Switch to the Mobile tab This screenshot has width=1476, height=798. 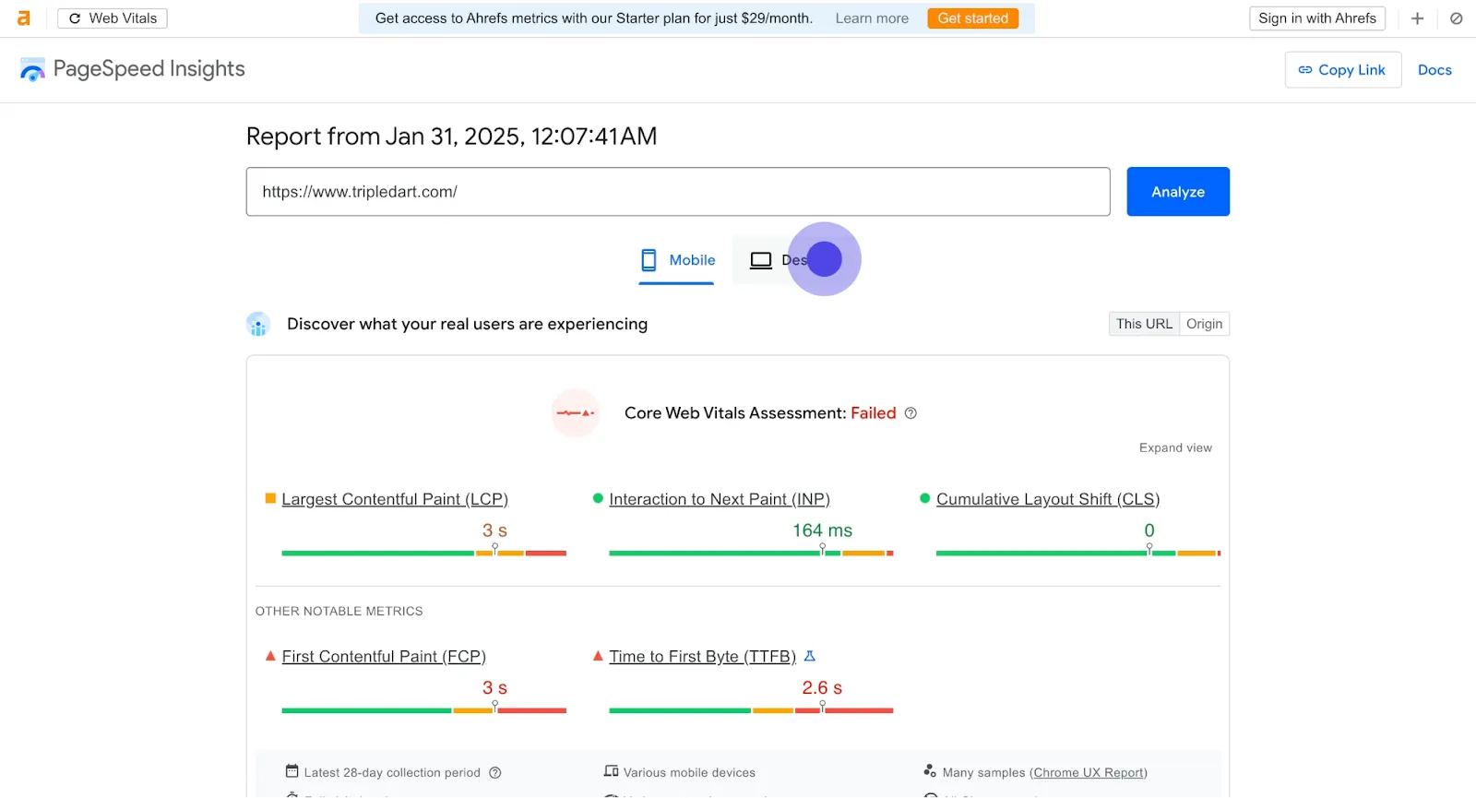pyautogui.click(x=677, y=260)
